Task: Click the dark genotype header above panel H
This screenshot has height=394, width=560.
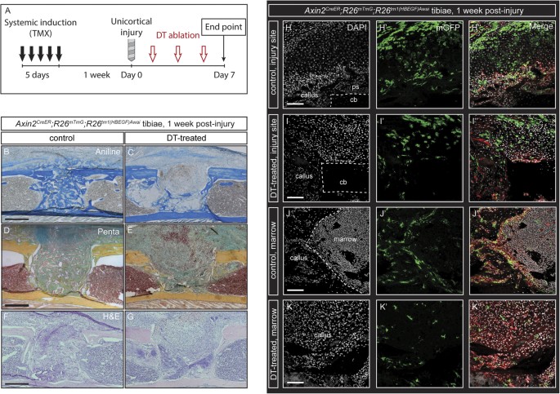Action: coord(413,11)
